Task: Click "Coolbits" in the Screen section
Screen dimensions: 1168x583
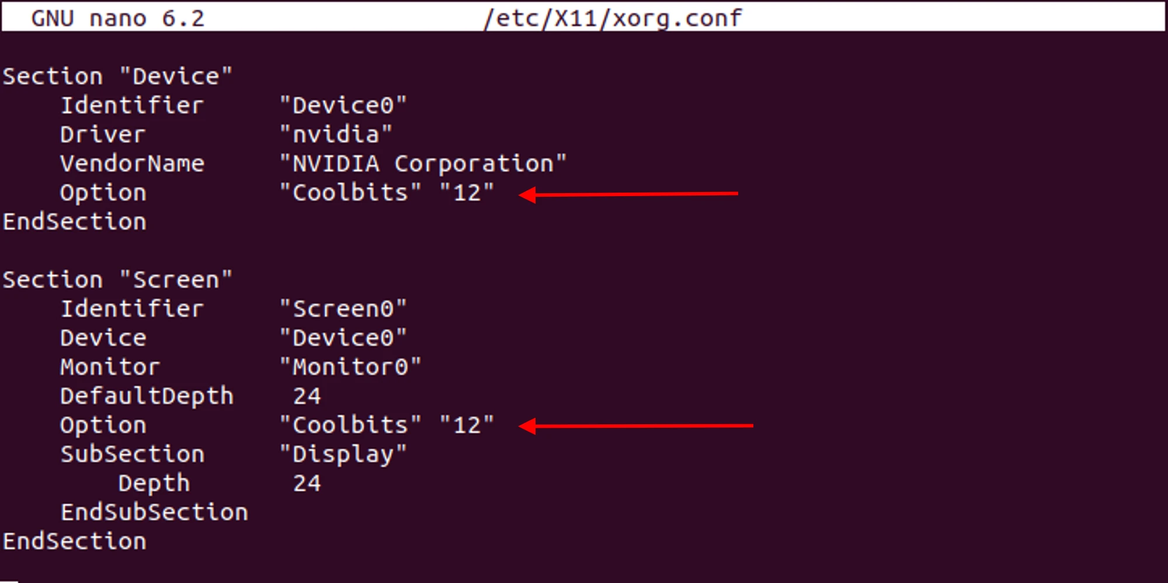Action: point(350,425)
